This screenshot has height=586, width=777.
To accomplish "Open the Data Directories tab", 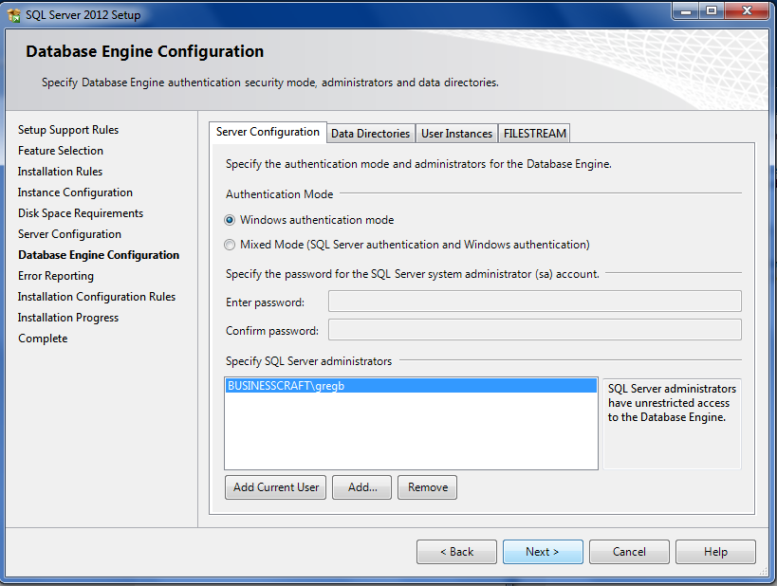I will coord(371,134).
